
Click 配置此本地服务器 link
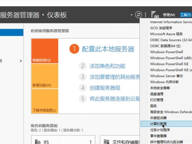coord(108,49)
